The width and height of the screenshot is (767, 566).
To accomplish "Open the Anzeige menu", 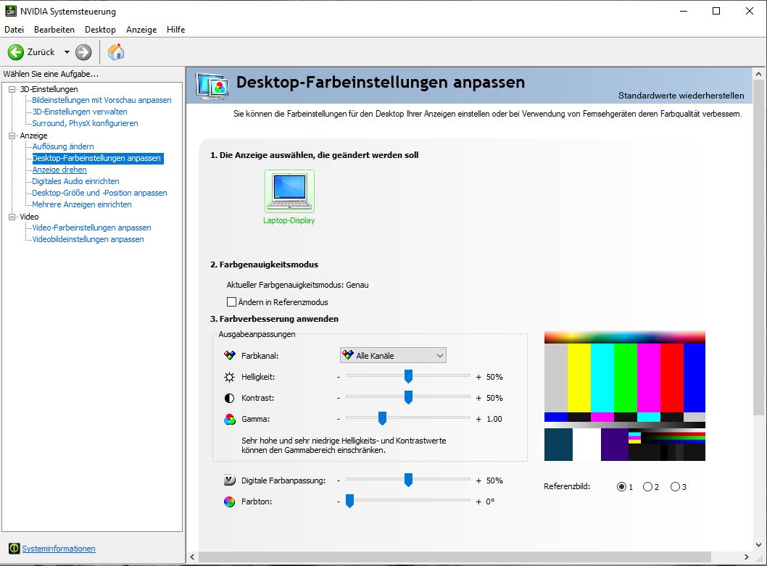I will coord(141,30).
